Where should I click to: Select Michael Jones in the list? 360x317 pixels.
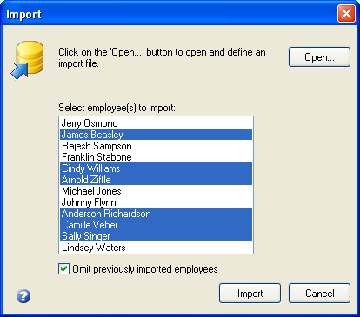point(156,191)
